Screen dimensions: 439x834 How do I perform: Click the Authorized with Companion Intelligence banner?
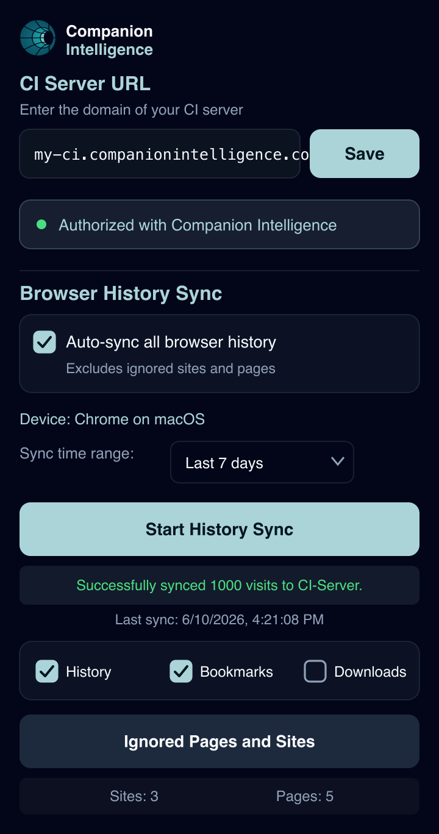[220, 224]
